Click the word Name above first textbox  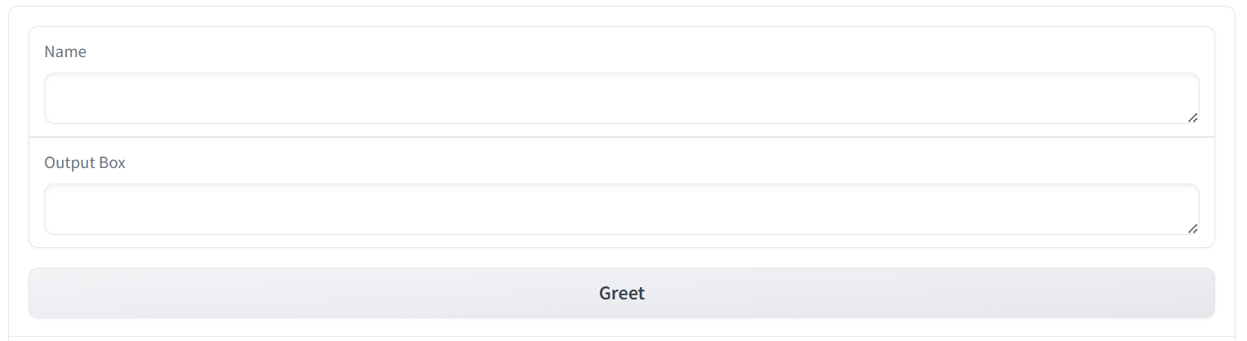[65, 51]
